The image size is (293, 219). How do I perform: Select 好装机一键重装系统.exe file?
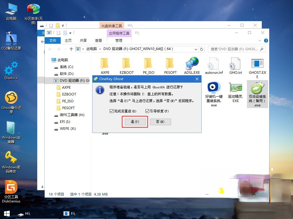pyautogui.click(x=214, y=94)
